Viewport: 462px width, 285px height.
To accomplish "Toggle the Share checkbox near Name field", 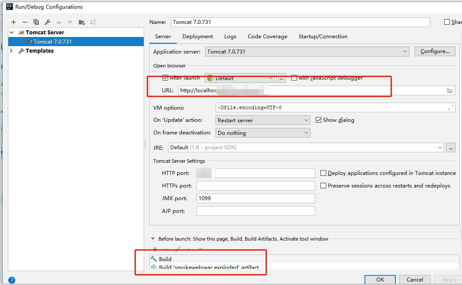I will (447, 22).
